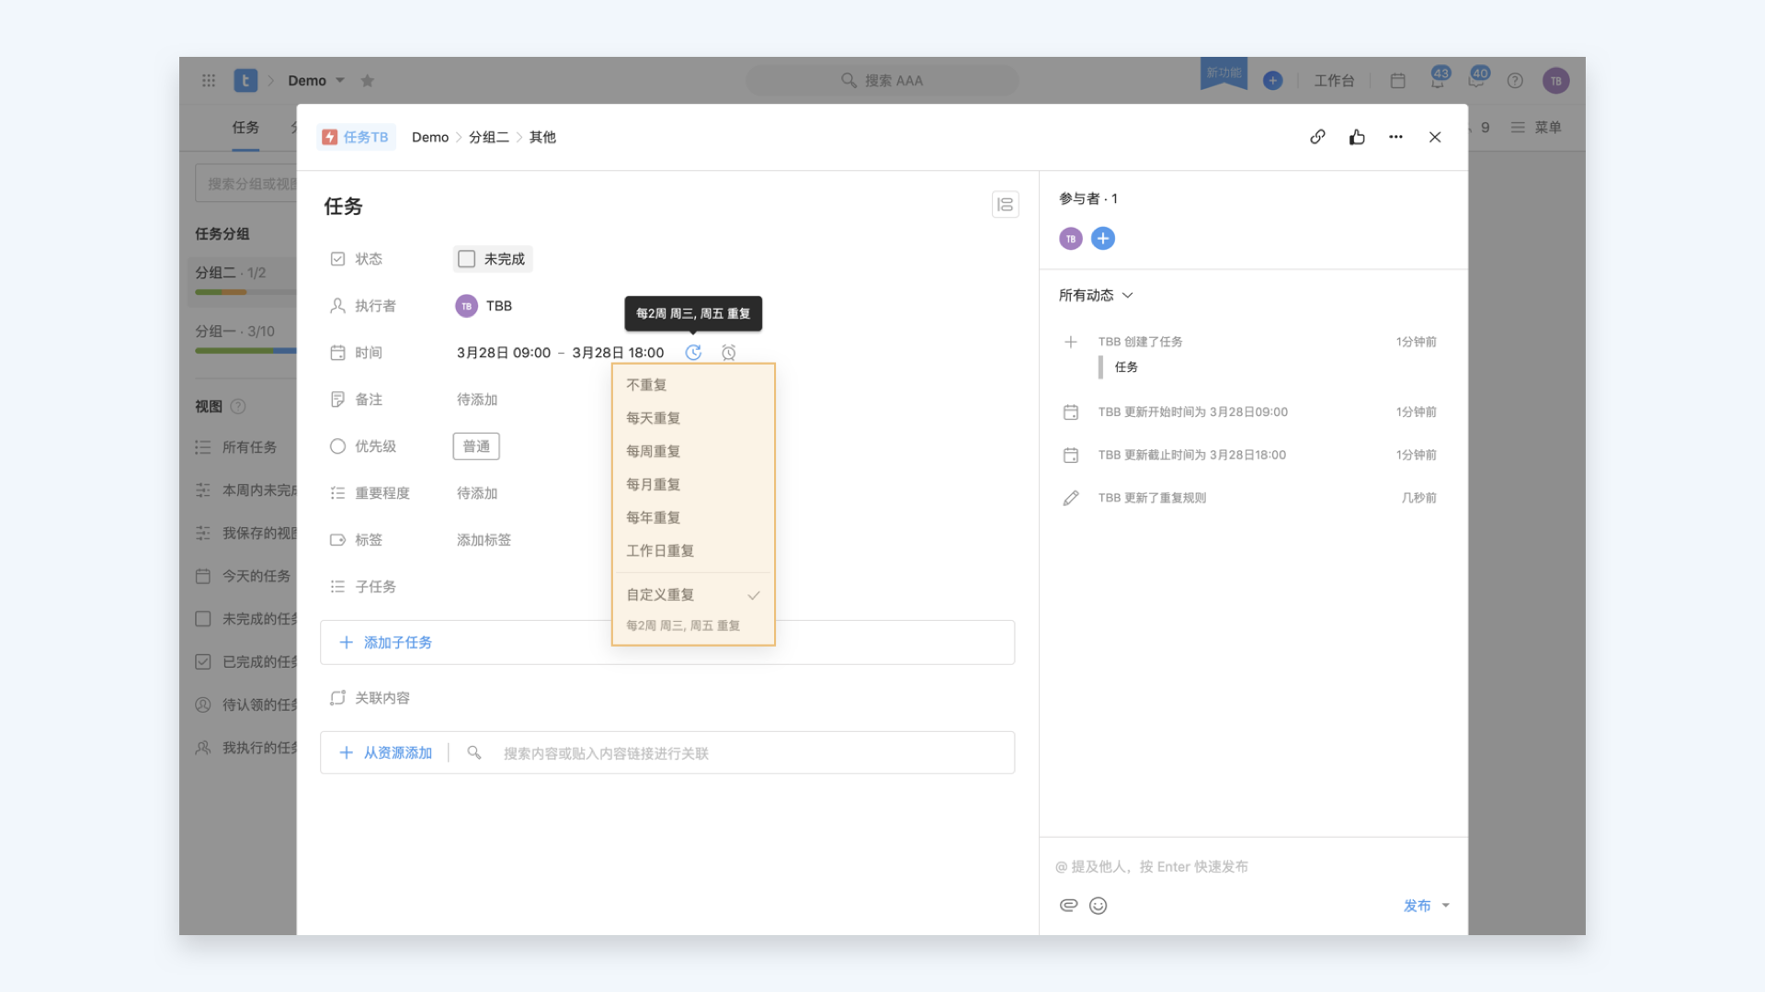Click Demo in the task breadcrumb
Viewport: 1765px width, 992px height.
pyautogui.click(x=430, y=137)
